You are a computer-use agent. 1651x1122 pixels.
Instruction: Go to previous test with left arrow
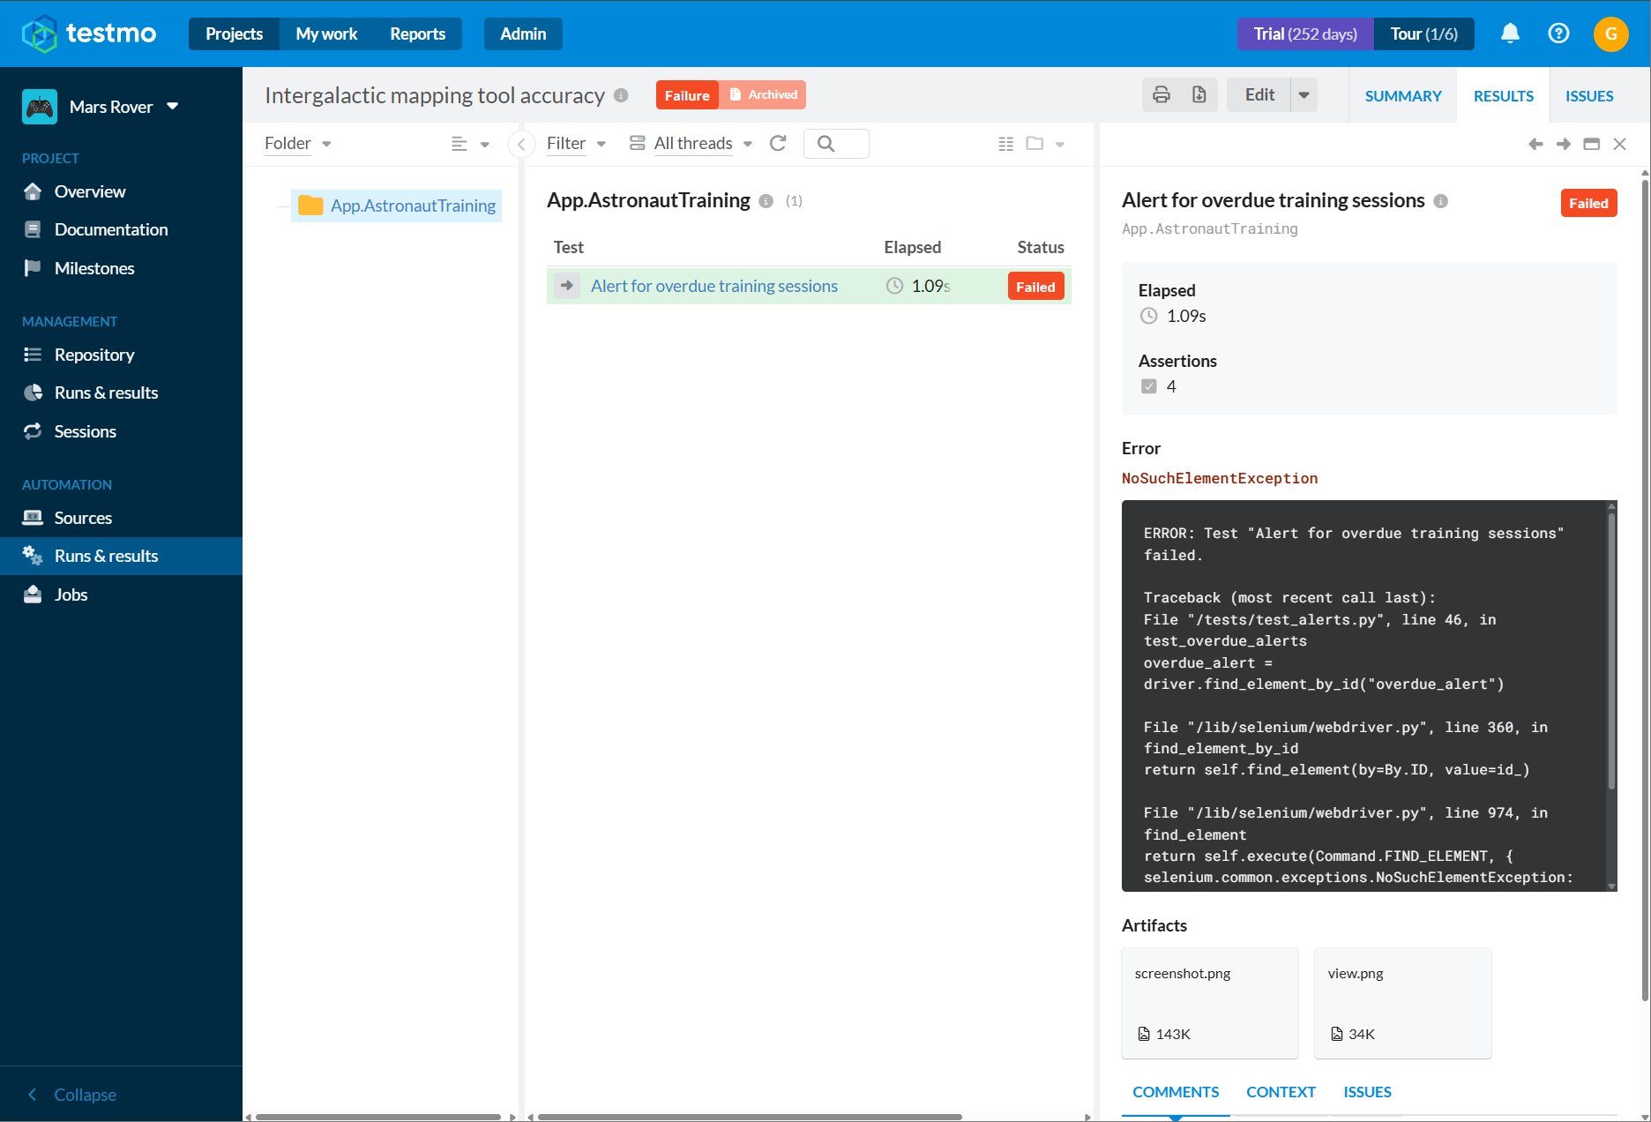point(1535,144)
